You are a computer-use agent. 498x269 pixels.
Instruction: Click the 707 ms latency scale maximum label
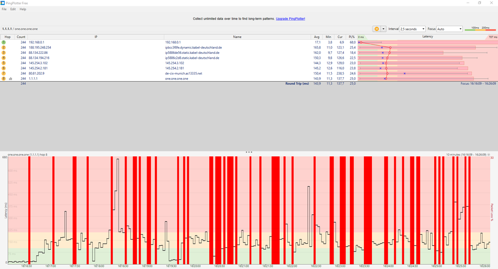(493, 37)
